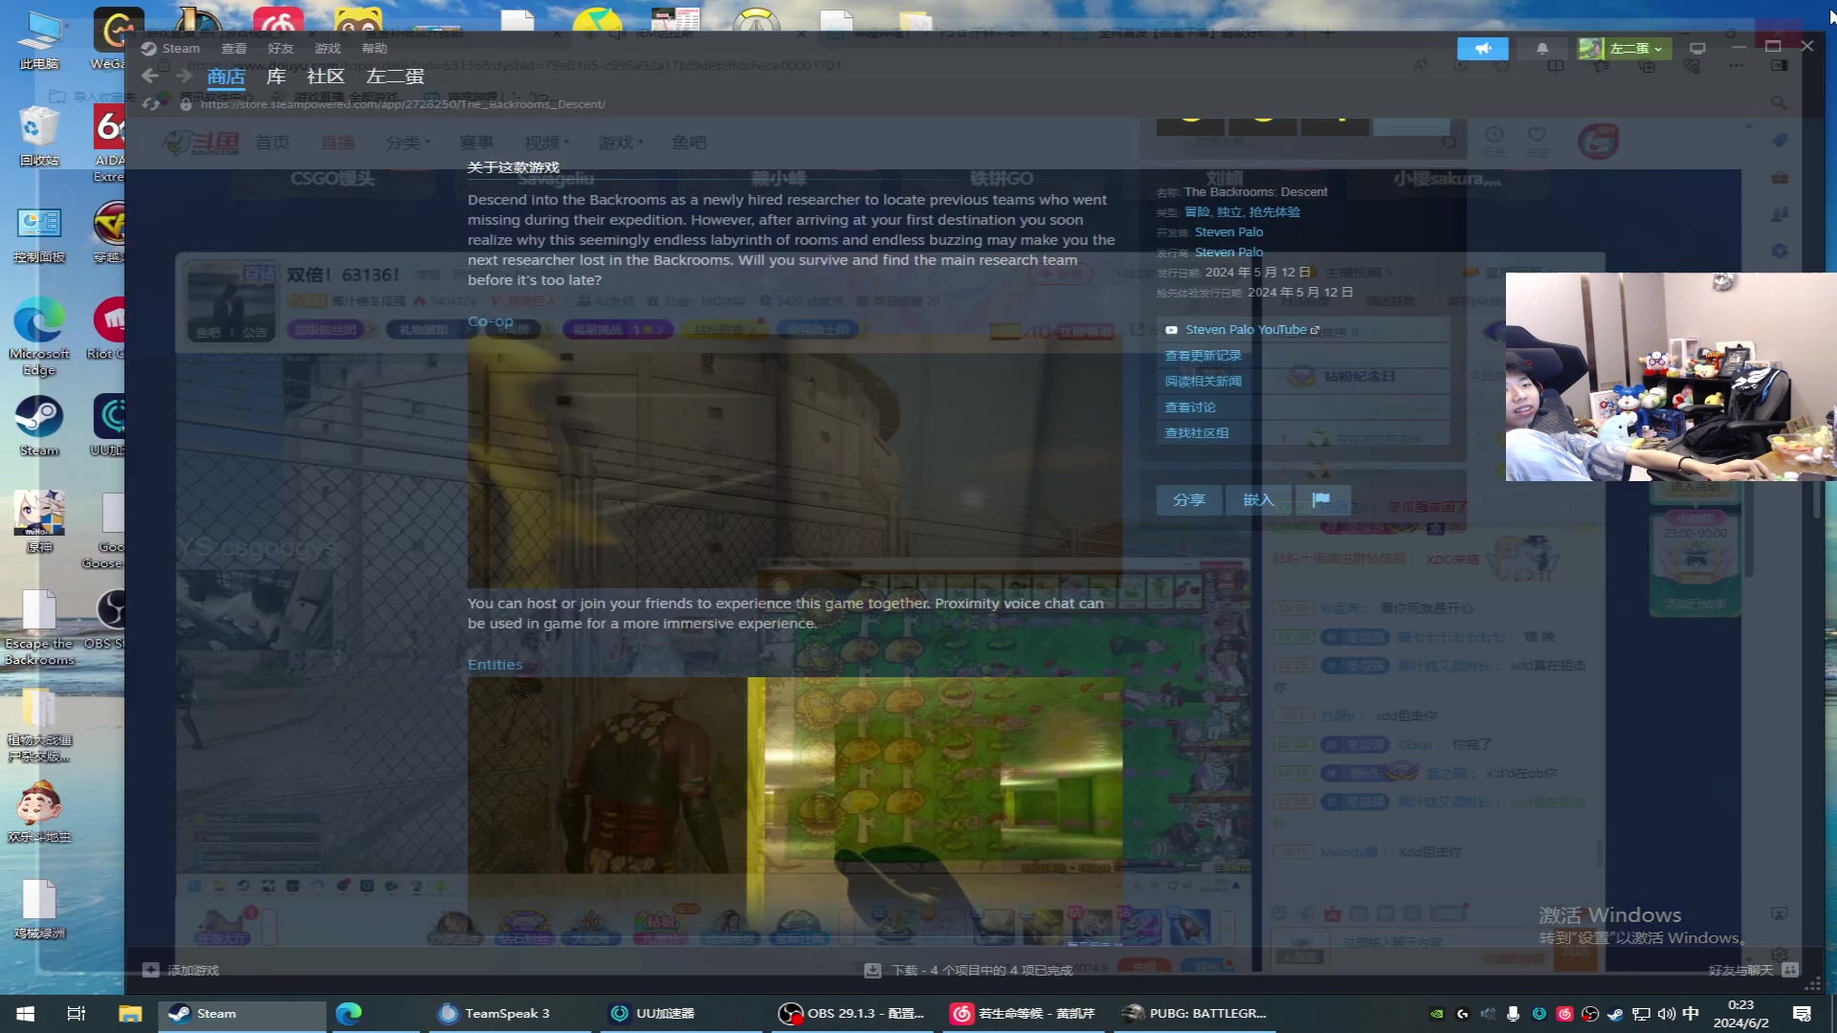Image resolution: width=1837 pixels, height=1033 pixels.
Task: Open Steam notifications bell
Action: point(1542,48)
